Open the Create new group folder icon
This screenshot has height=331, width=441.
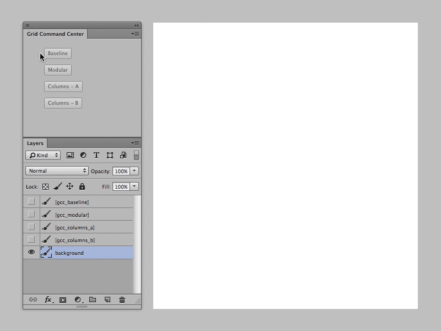[x=92, y=300]
